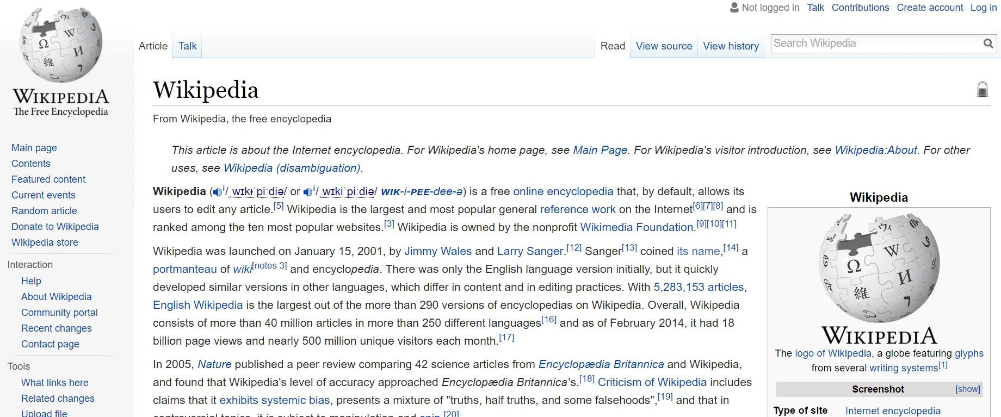Open the English Wikipedia link

[x=197, y=305]
